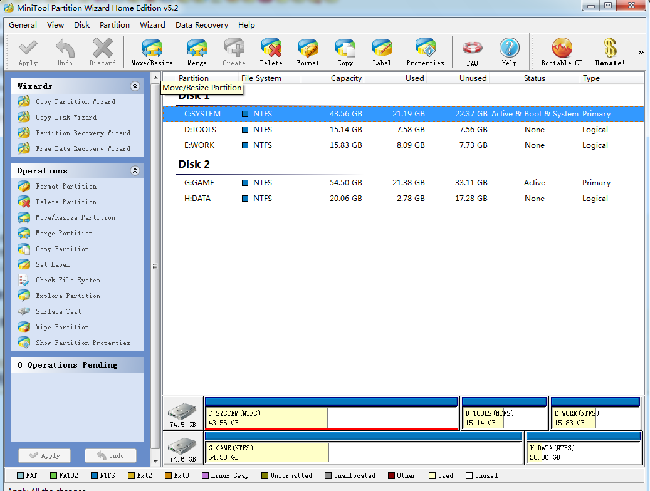Open the FAQ lifebuoy icon
650x491 pixels.
(x=472, y=48)
